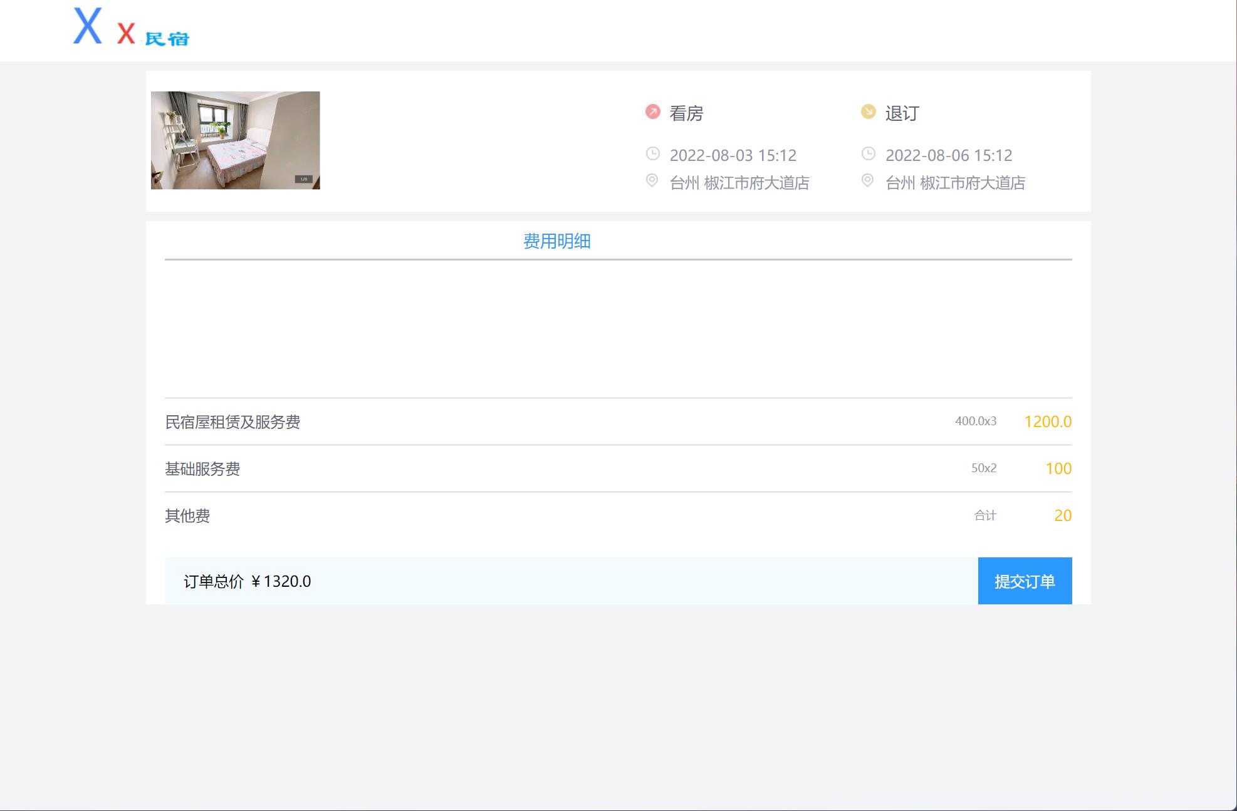Click the 提交订单 submit button
The image size is (1237, 811).
coord(1025,581)
